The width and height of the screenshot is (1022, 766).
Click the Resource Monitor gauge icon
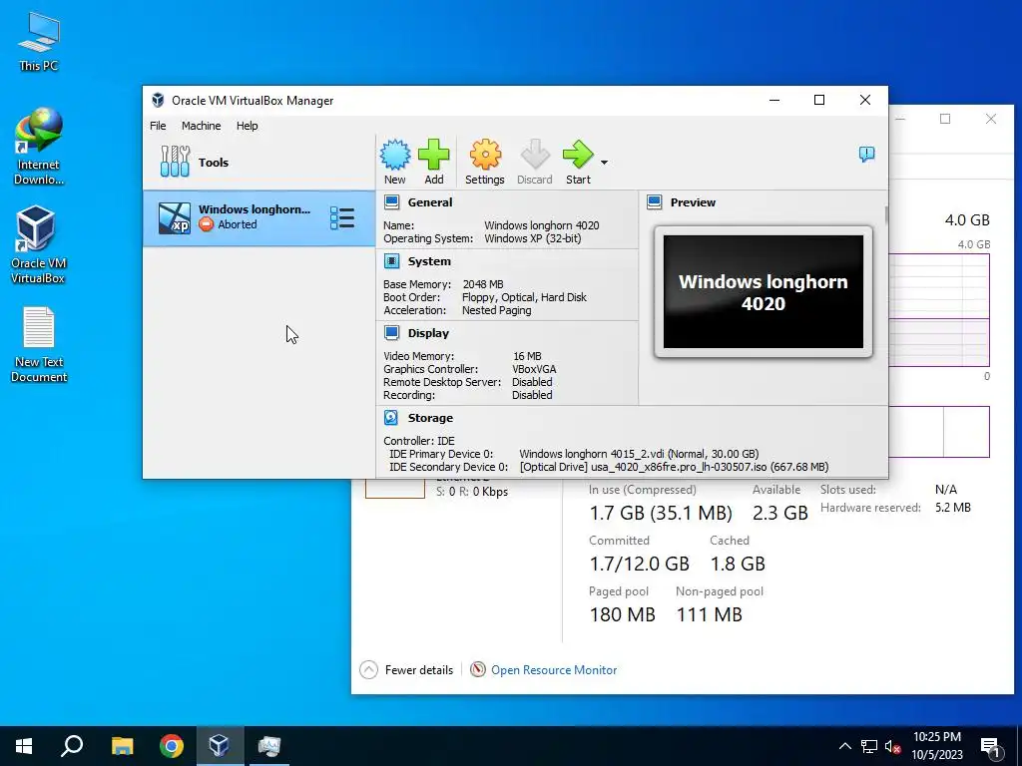coord(478,669)
